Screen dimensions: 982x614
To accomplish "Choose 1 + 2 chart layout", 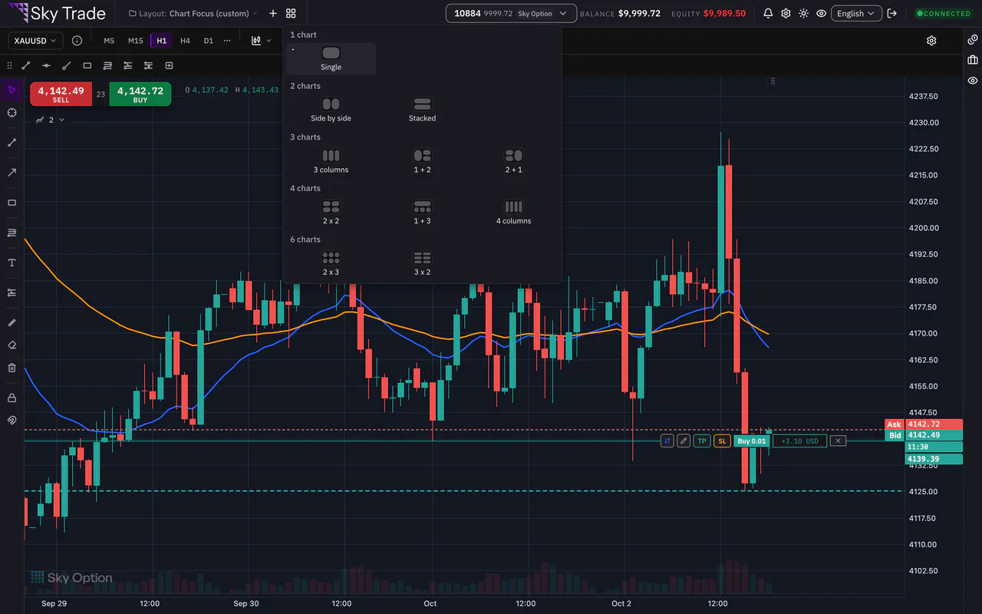I will pyautogui.click(x=422, y=161).
